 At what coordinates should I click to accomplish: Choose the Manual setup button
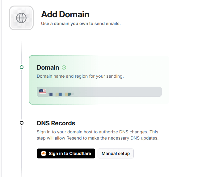(116, 153)
